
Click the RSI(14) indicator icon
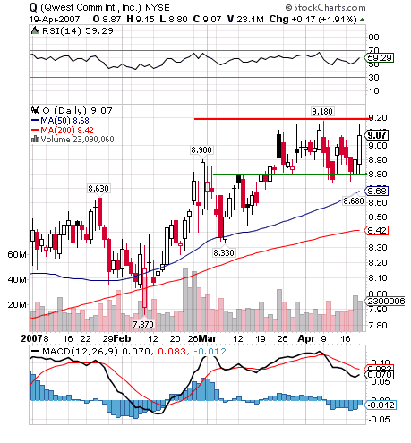click(x=35, y=30)
